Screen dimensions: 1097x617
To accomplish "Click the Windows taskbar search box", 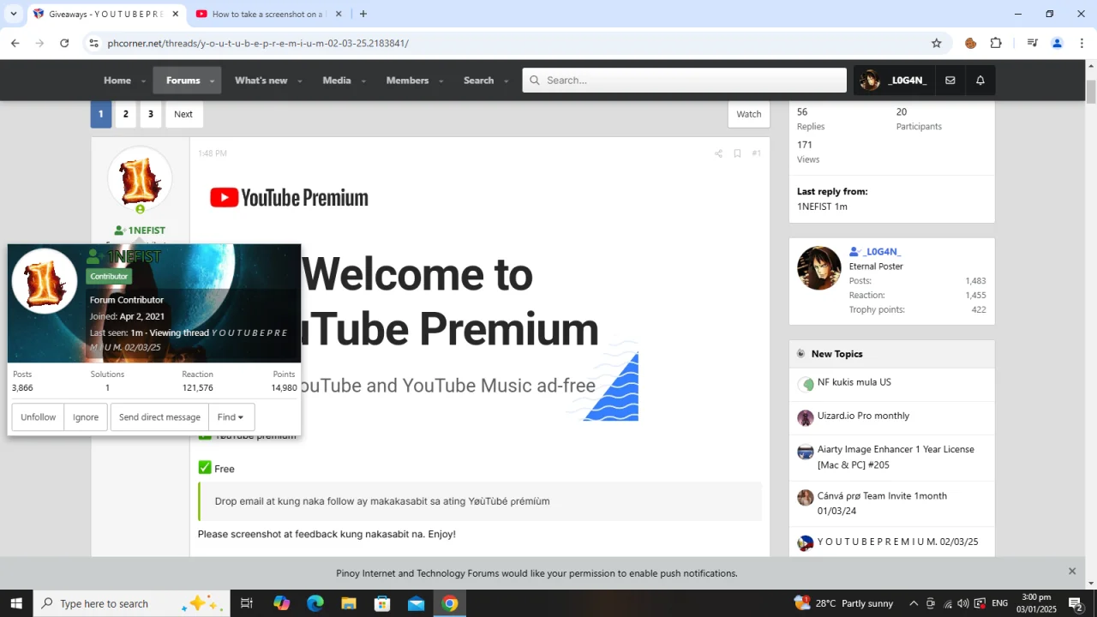I will point(131,603).
